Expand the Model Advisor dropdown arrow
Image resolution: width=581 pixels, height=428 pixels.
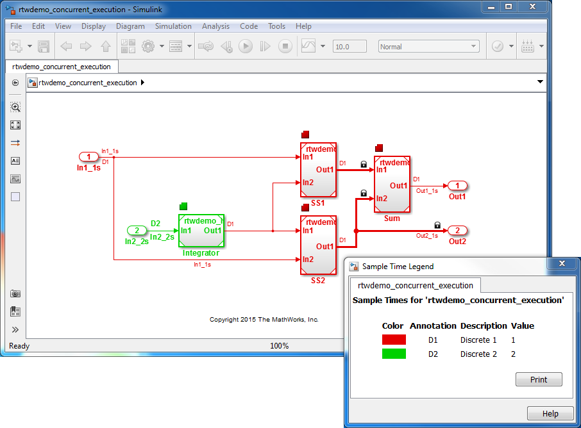coord(511,46)
